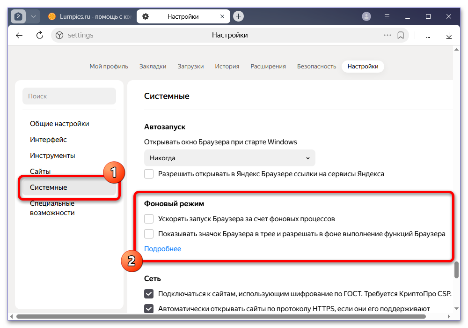Open the extensions overflow dots in toolbar
This screenshot has height=328, width=468.
coord(428,37)
